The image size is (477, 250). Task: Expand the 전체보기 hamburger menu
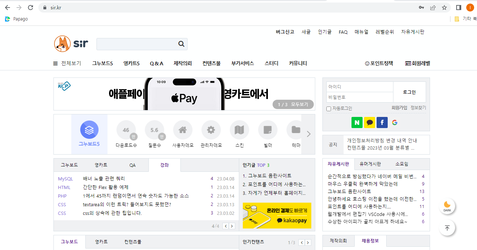(x=67, y=63)
